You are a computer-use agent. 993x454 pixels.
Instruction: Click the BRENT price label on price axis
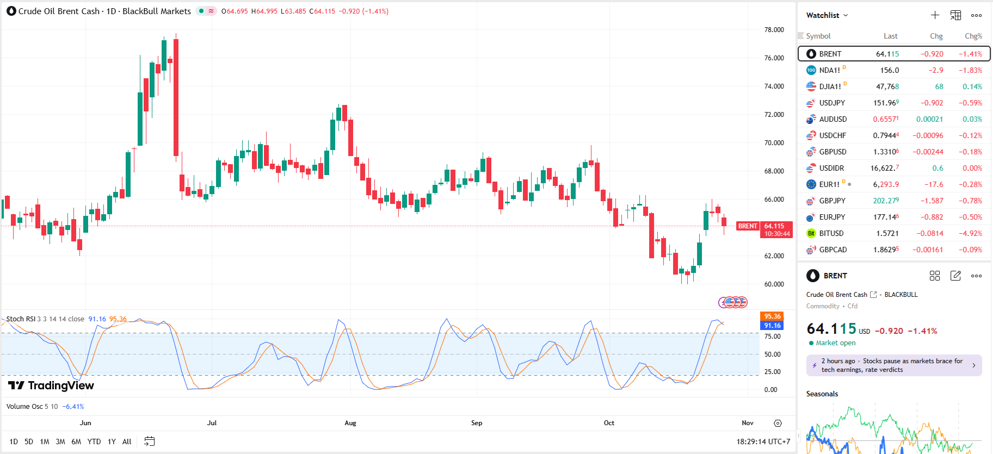748,226
